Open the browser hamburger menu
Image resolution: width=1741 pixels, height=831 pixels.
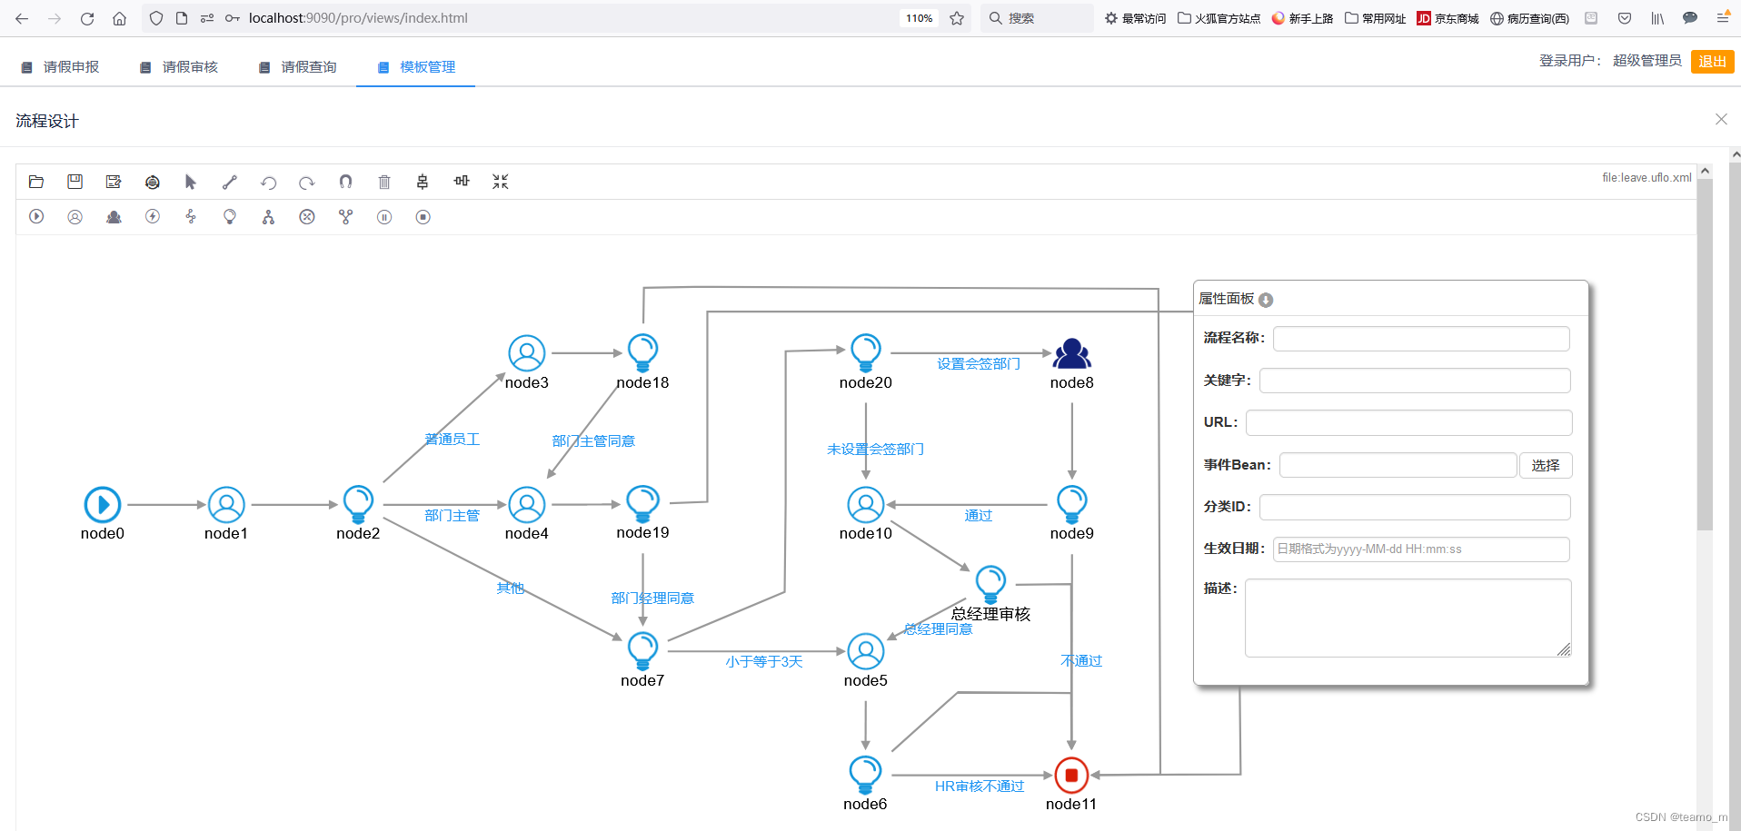[x=1723, y=17]
